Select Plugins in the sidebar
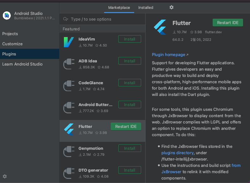This screenshot has height=183, width=250. tap(29, 54)
